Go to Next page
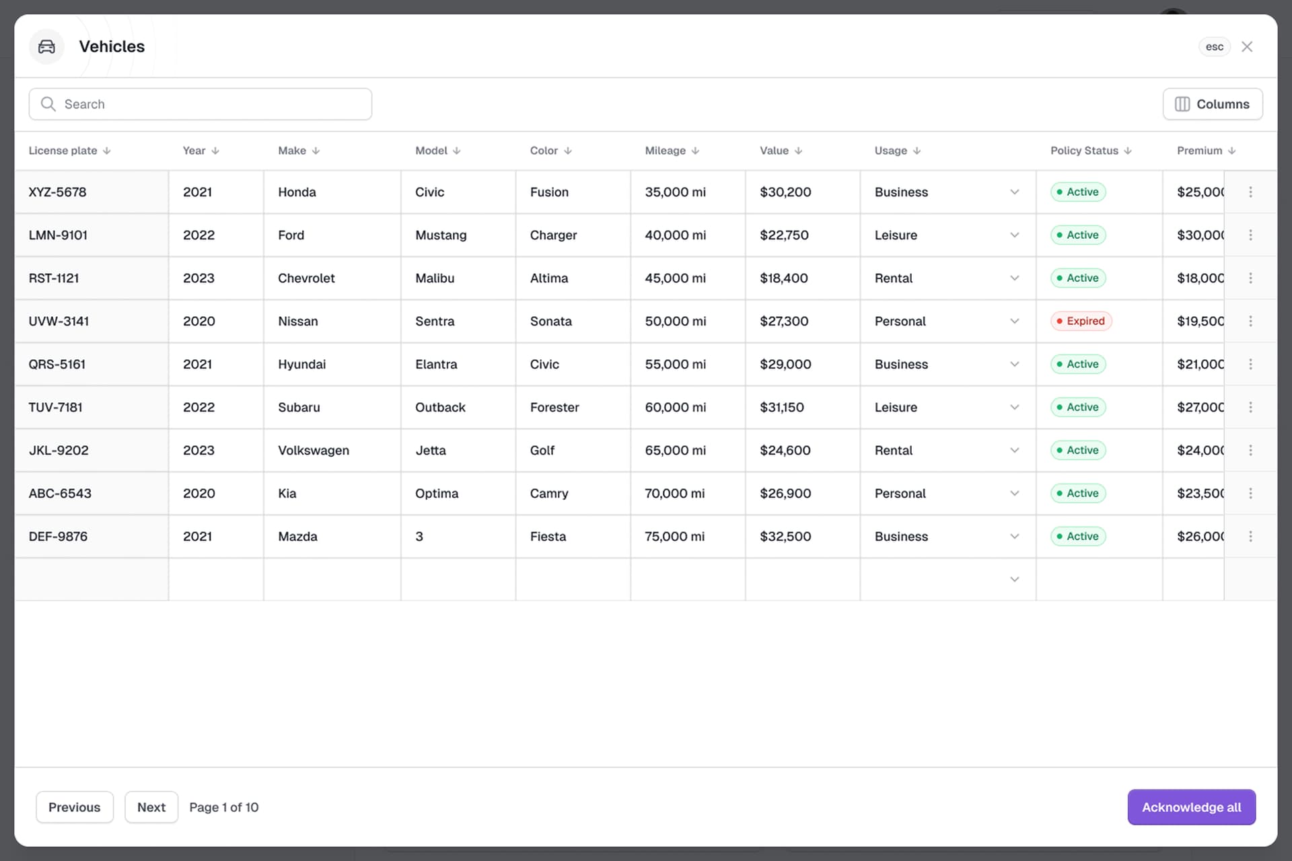The image size is (1292, 861). click(x=151, y=807)
